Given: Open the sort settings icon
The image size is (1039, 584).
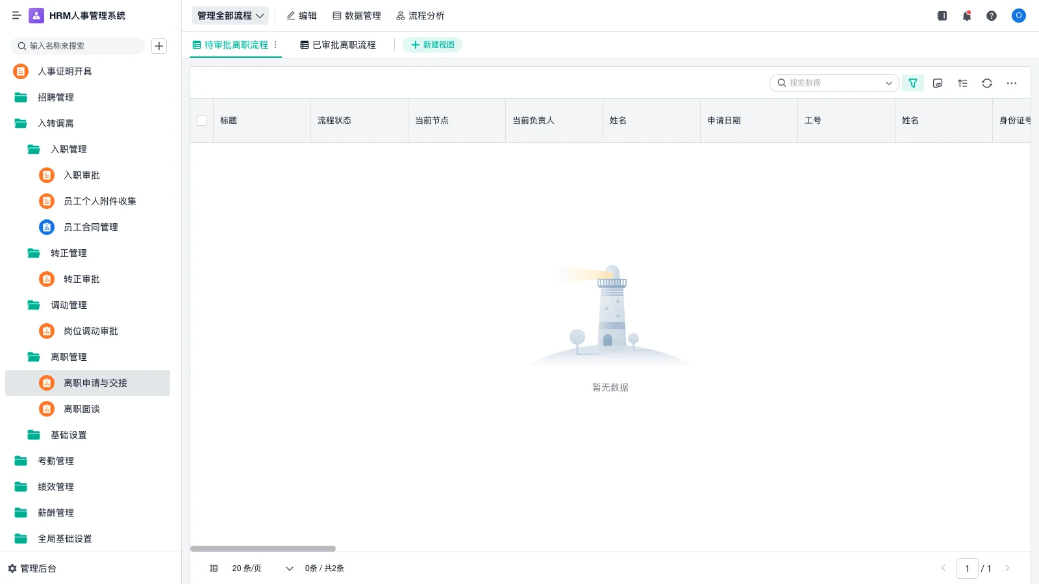Looking at the screenshot, I should point(962,83).
